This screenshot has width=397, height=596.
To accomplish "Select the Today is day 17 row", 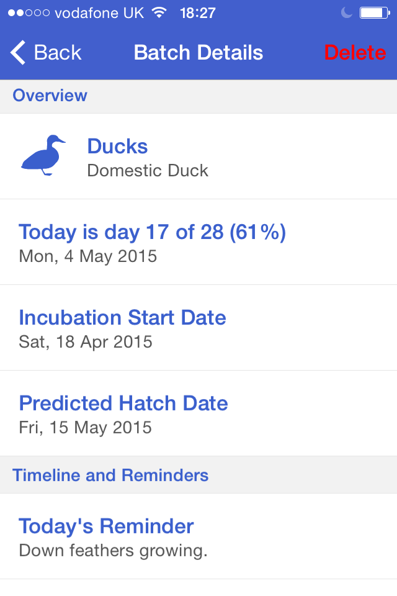I will tap(198, 242).
